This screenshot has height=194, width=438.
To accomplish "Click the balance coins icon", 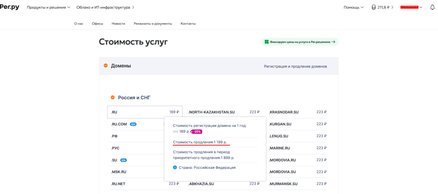I will coord(374,8).
